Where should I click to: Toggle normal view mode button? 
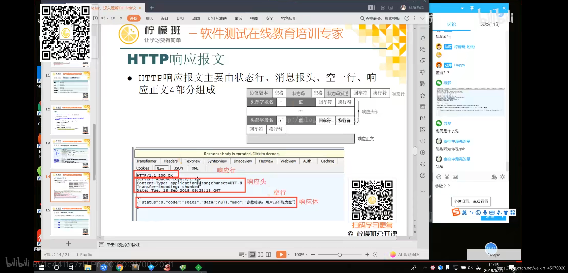click(252, 255)
